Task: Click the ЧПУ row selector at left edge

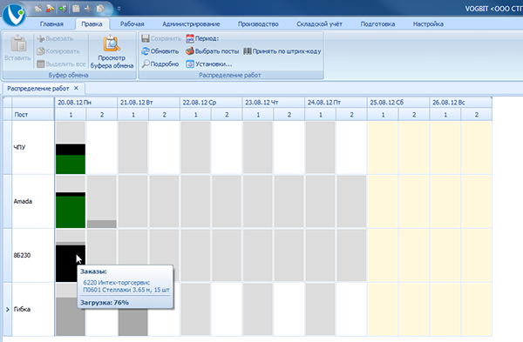Action: tap(7, 147)
